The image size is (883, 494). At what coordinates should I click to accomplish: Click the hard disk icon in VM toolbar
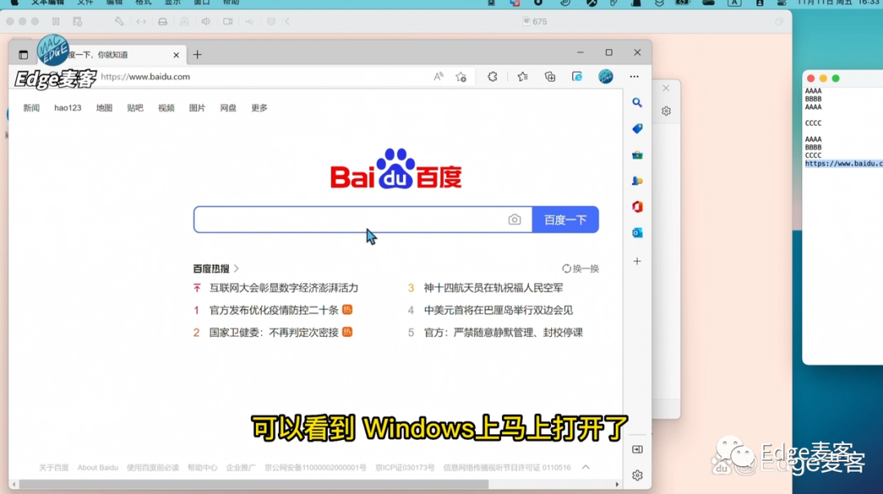pos(162,21)
